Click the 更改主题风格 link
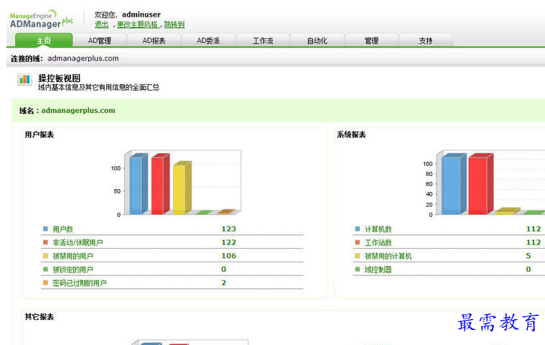This screenshot has width=545, height=345. point(137,24)
